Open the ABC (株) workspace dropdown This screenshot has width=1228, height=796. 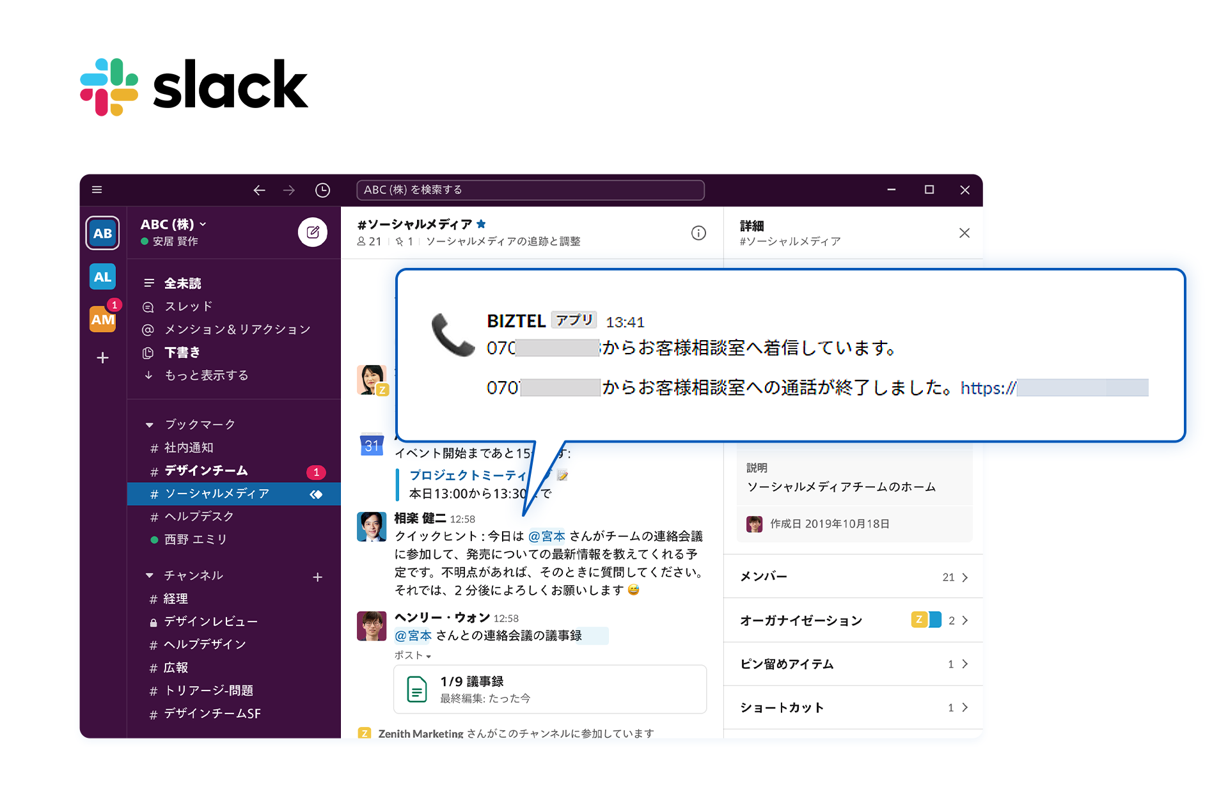173,224
